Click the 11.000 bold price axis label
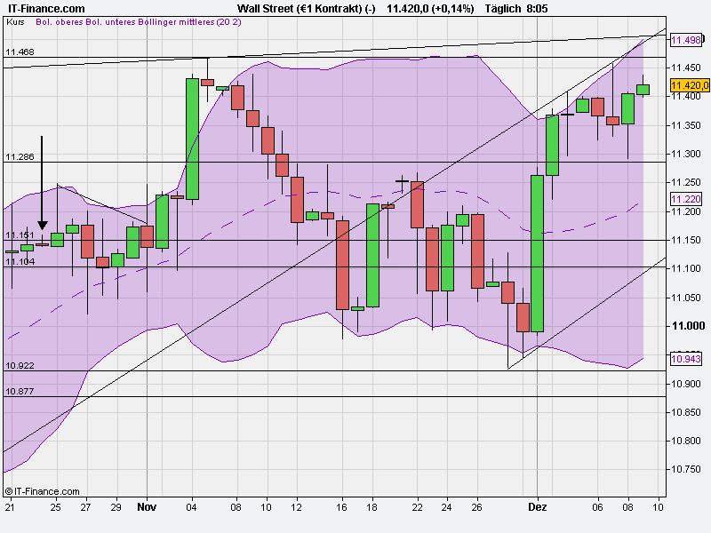Image resolution: width=711 pixels, height=533 pixels. point(688,326)
